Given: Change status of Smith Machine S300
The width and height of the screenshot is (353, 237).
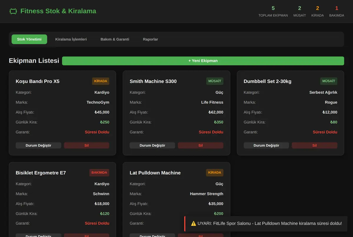Looking at the screenshot, I should click(152, 145).
